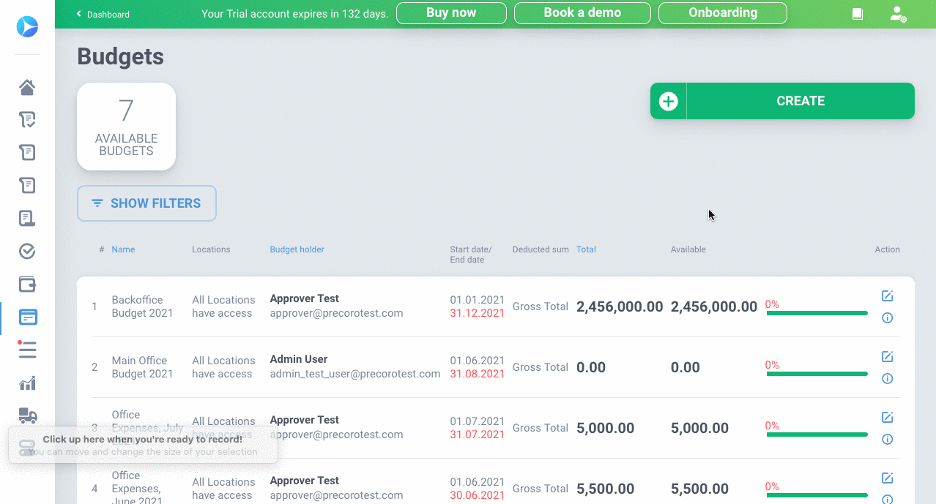
Task: Open the Budgets card sidebar icon
Action: [27, 317]
